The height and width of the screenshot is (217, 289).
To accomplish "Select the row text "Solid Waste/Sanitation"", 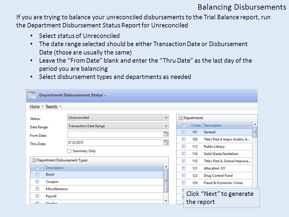I will 221,154.
